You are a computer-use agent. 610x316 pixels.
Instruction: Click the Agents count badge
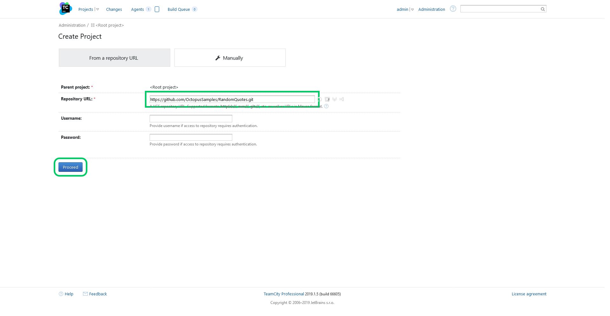click(x=148, y=10)
